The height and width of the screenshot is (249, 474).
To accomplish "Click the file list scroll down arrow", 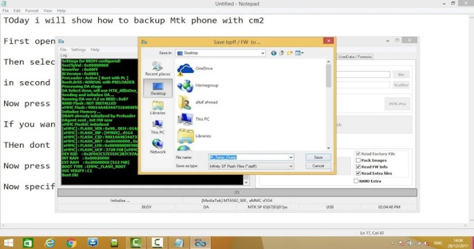I will coord(329,148).
